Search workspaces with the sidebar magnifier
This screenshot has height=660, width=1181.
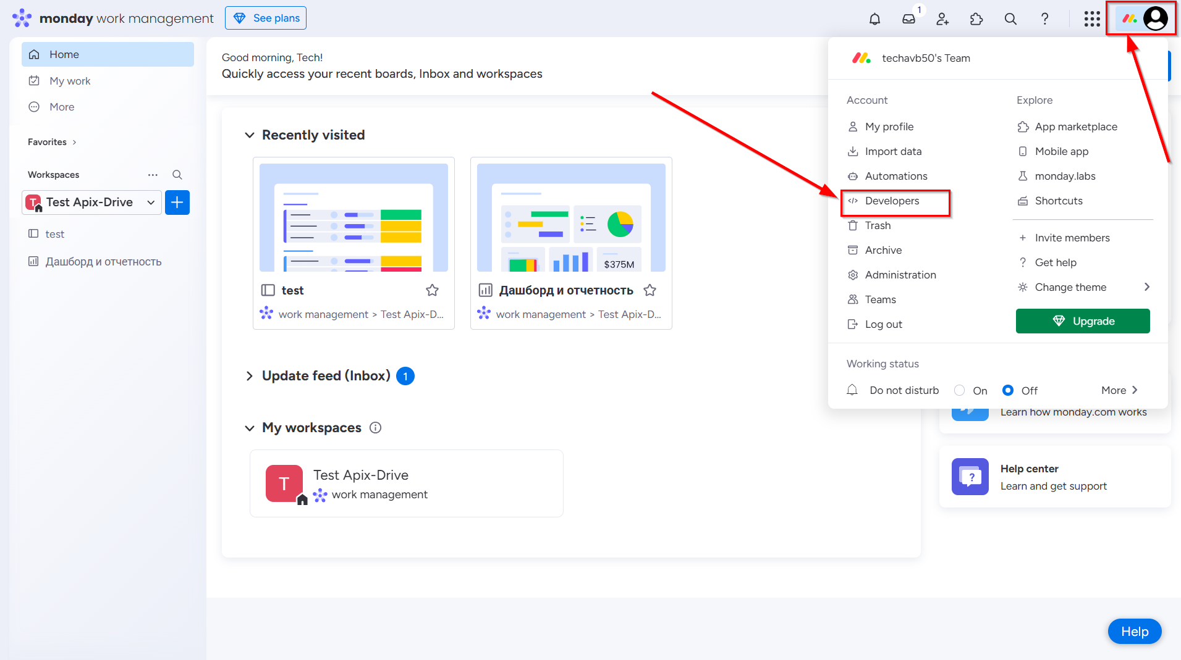tap(177, 175)
